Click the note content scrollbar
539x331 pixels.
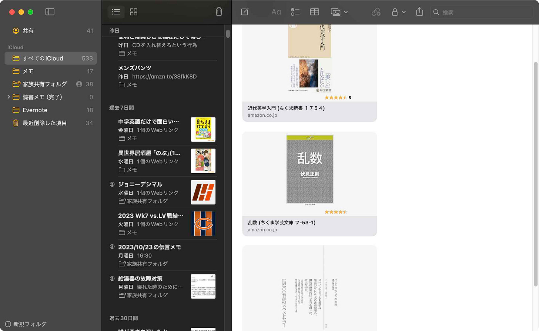535,174
